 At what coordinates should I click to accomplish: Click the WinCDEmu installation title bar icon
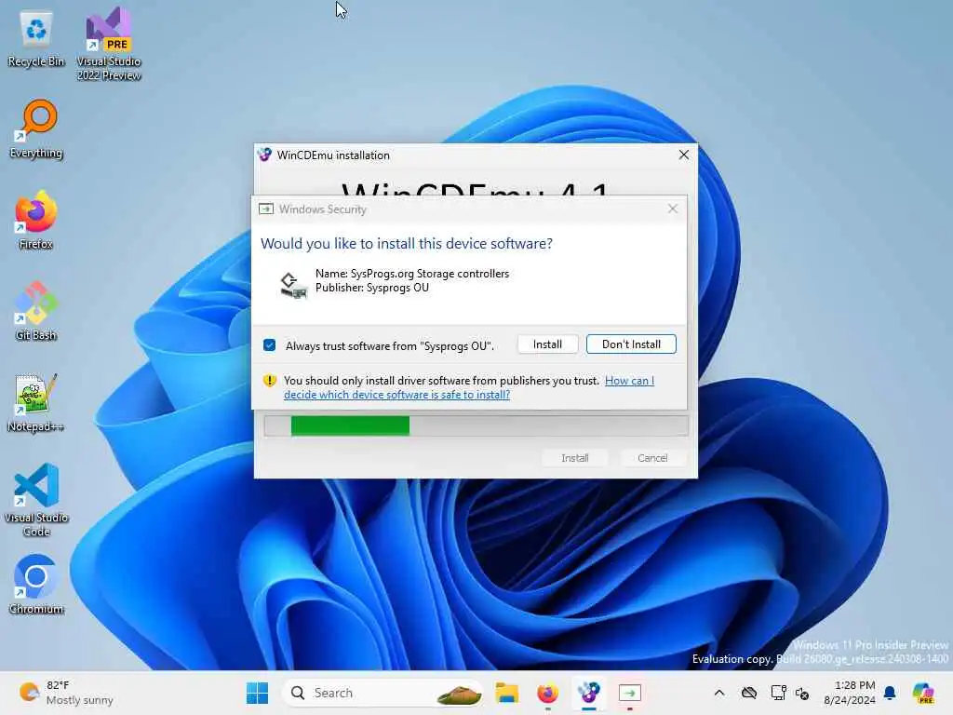264,155
